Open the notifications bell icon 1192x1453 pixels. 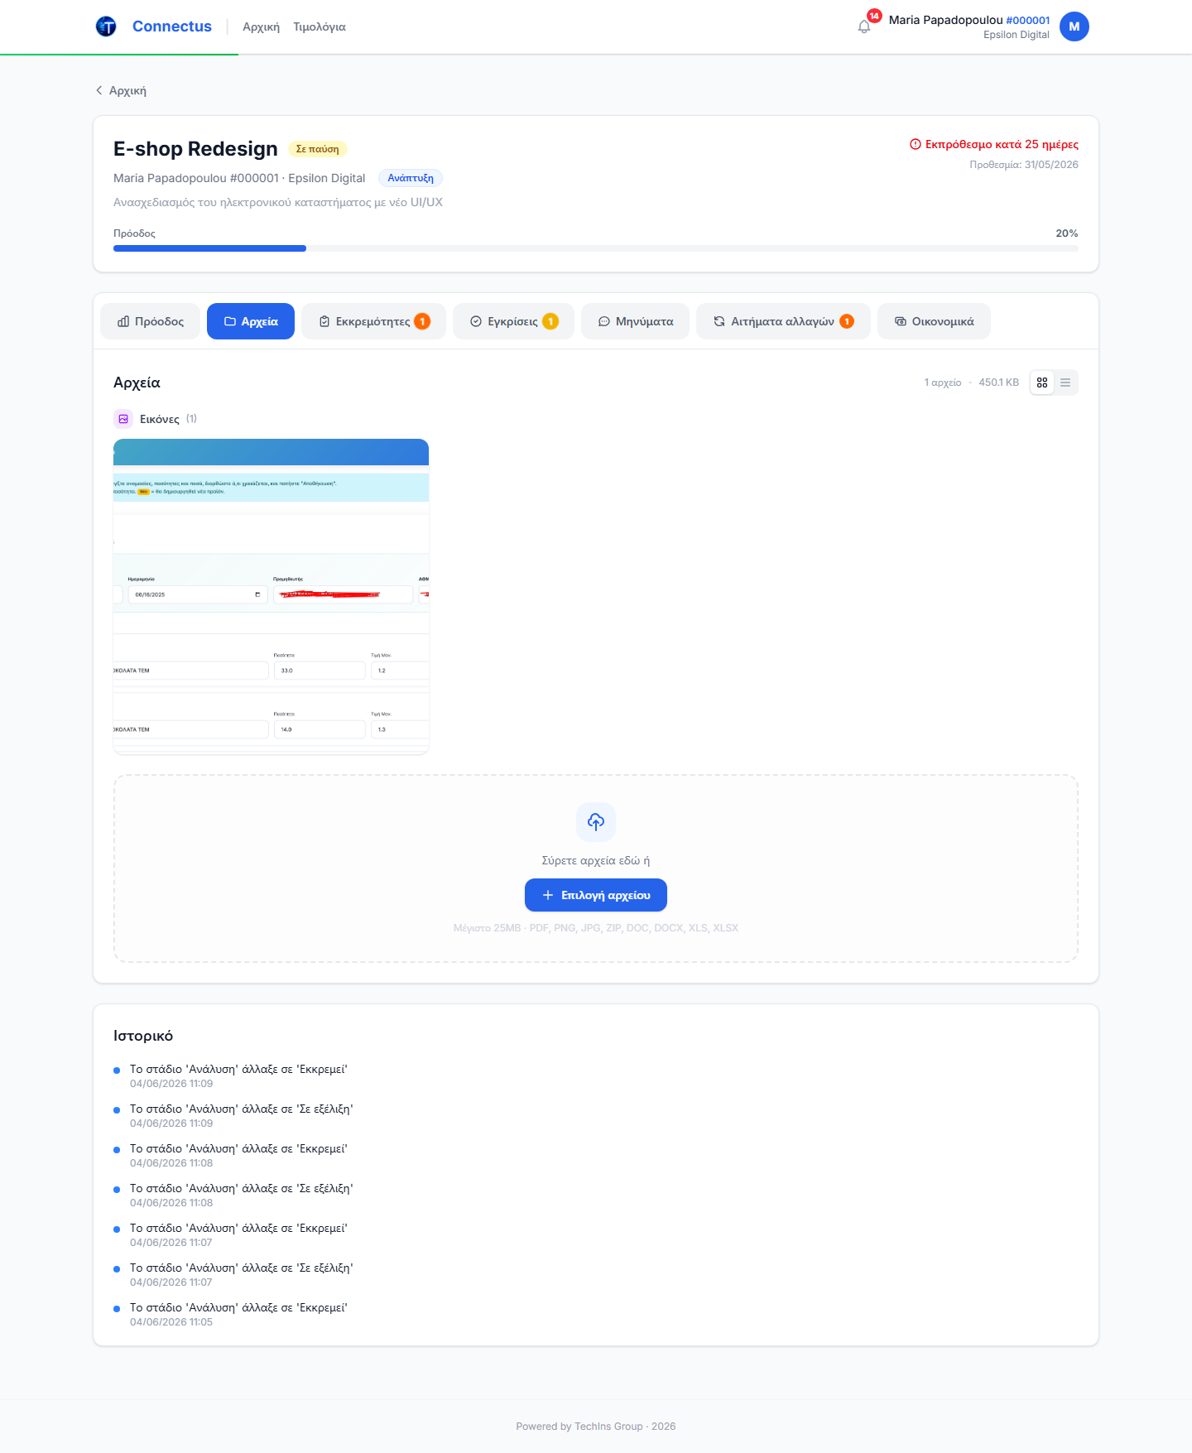(864, 26)
